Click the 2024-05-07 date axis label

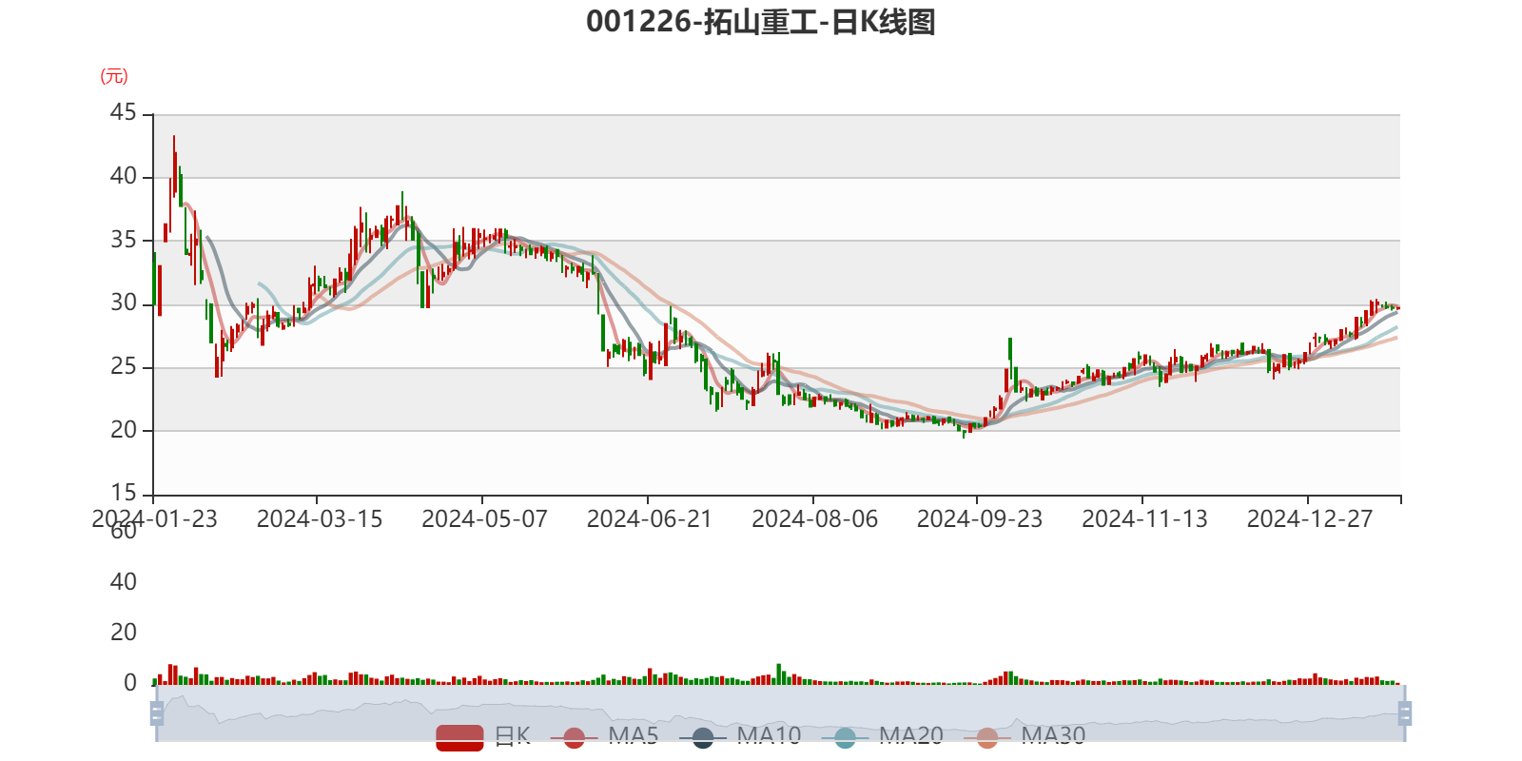[485, 519]
